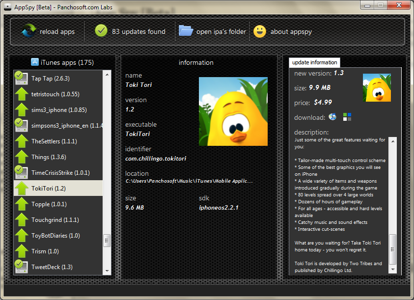Select TweetDeck (1.3) entry
Image resolution: width=414 pixels, height=300 pixels.
point(58,267)
